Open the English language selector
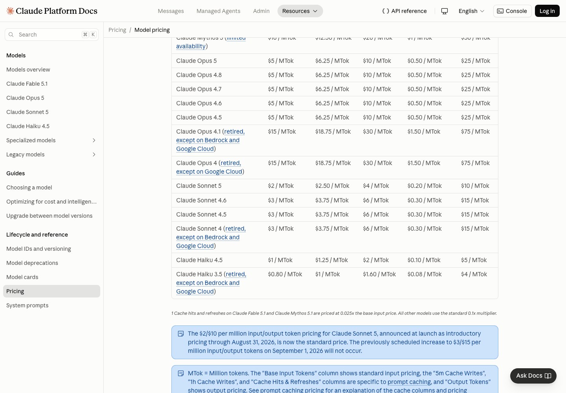The height and width of the screenshot is (393, 566). tap(471, 11)
